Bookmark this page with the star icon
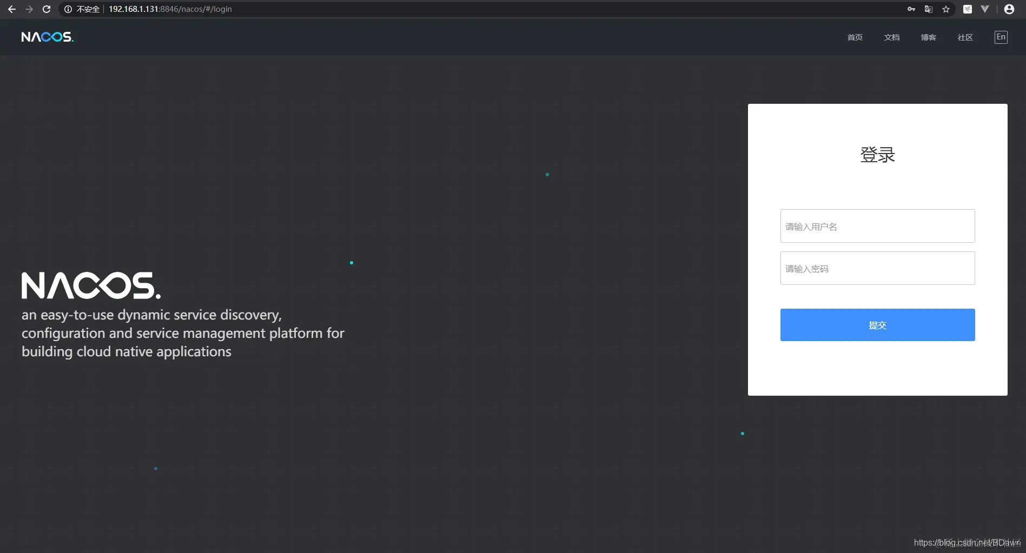The height and width of the screenshot is (553, 1026). pyautogui.click(x=946, y=9)
